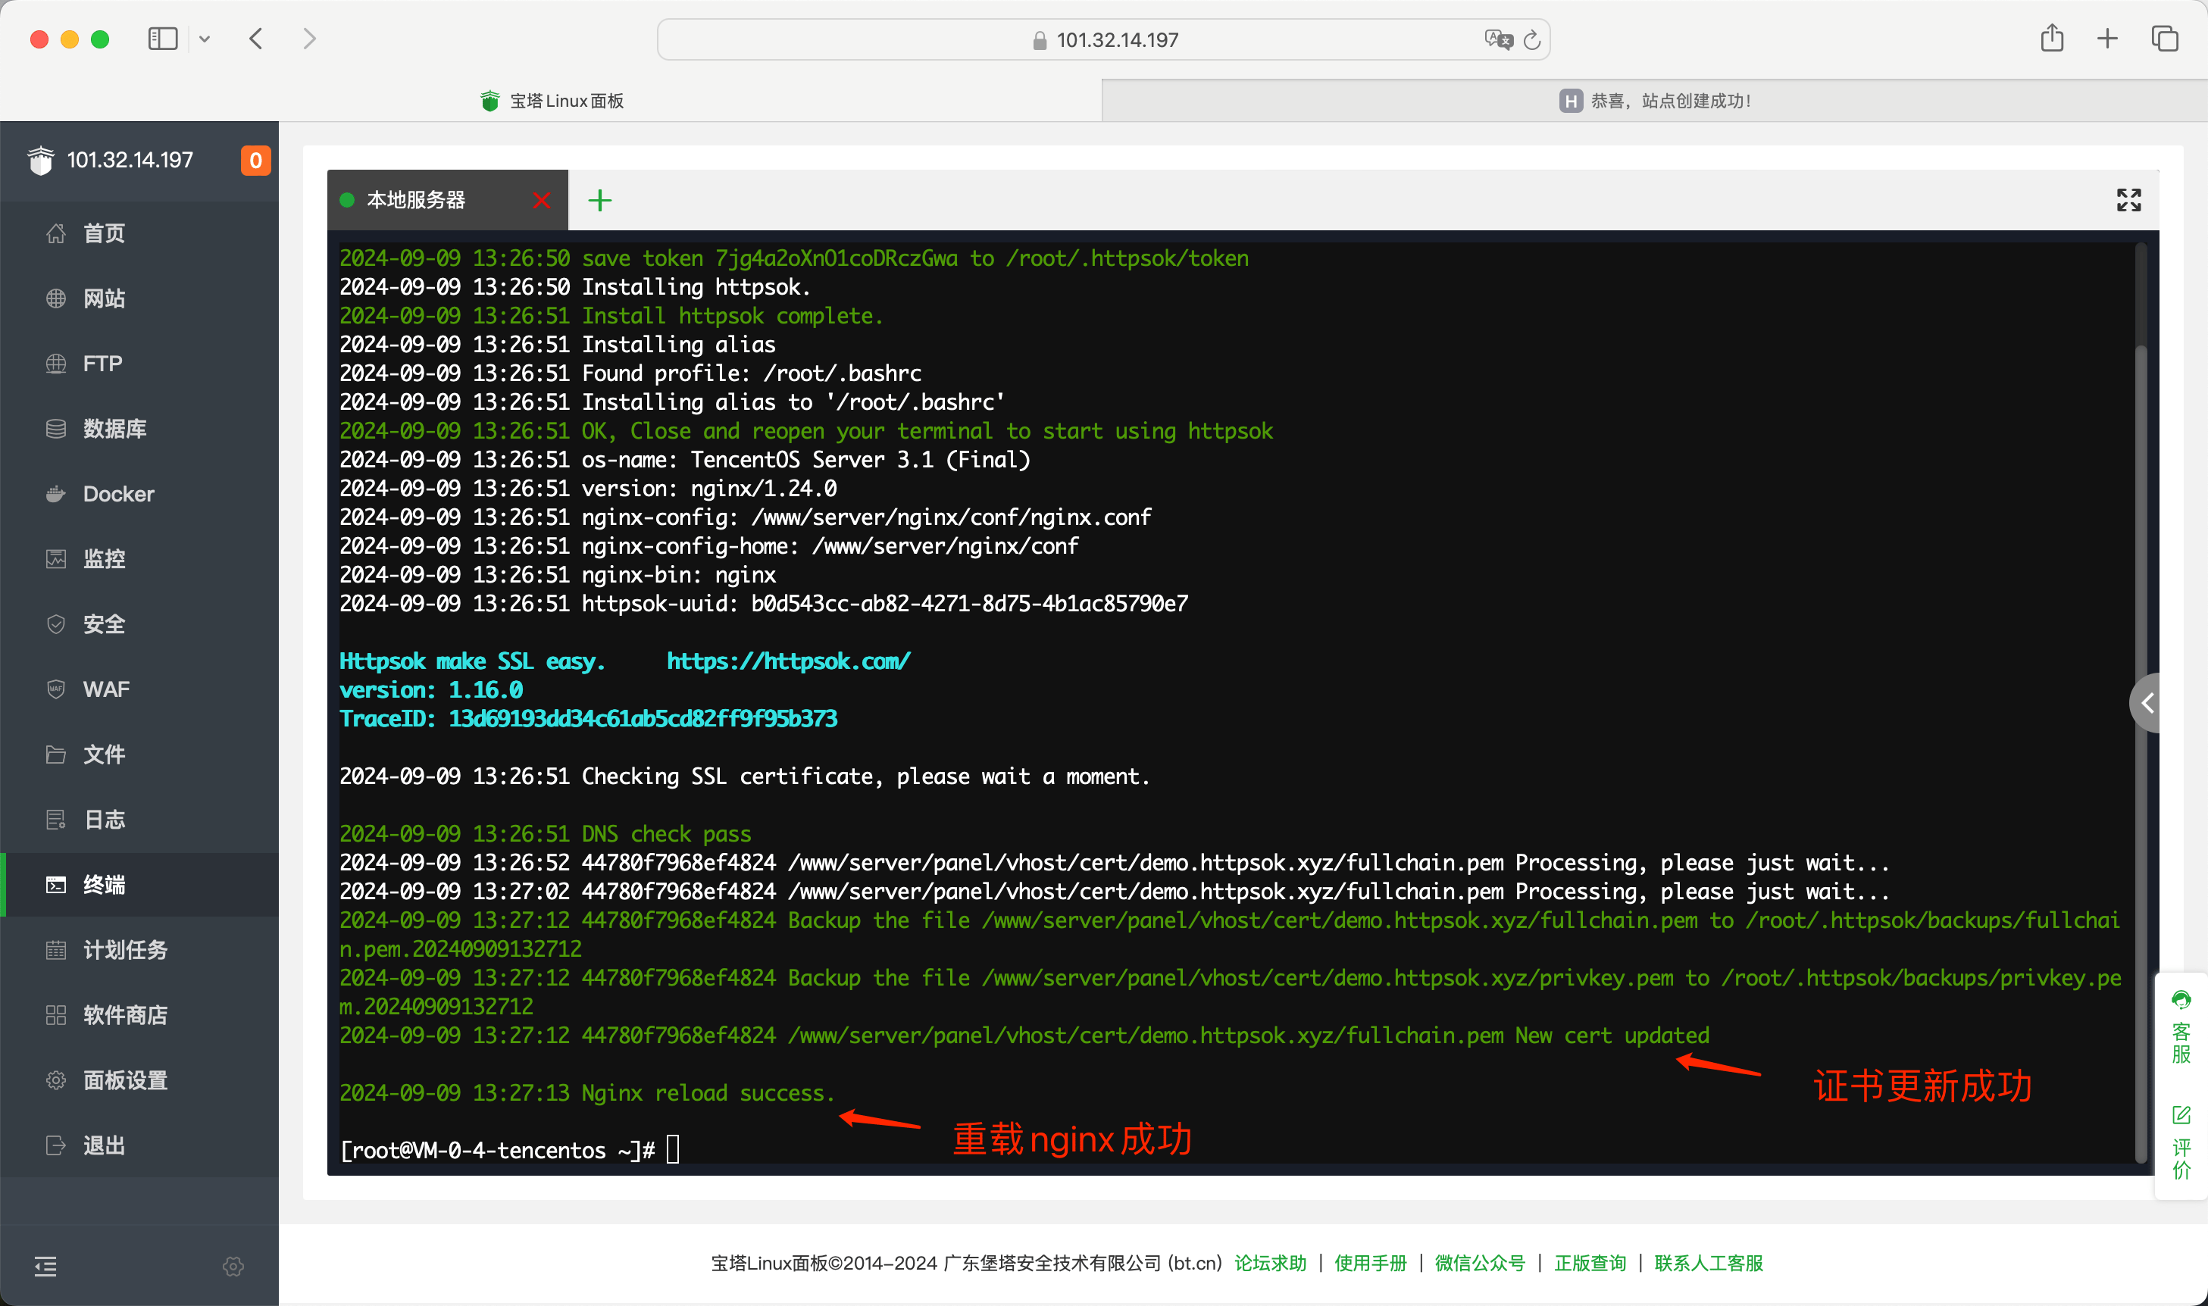
Task: Click the terminal command prompt line
Action: coord(509,1150)
